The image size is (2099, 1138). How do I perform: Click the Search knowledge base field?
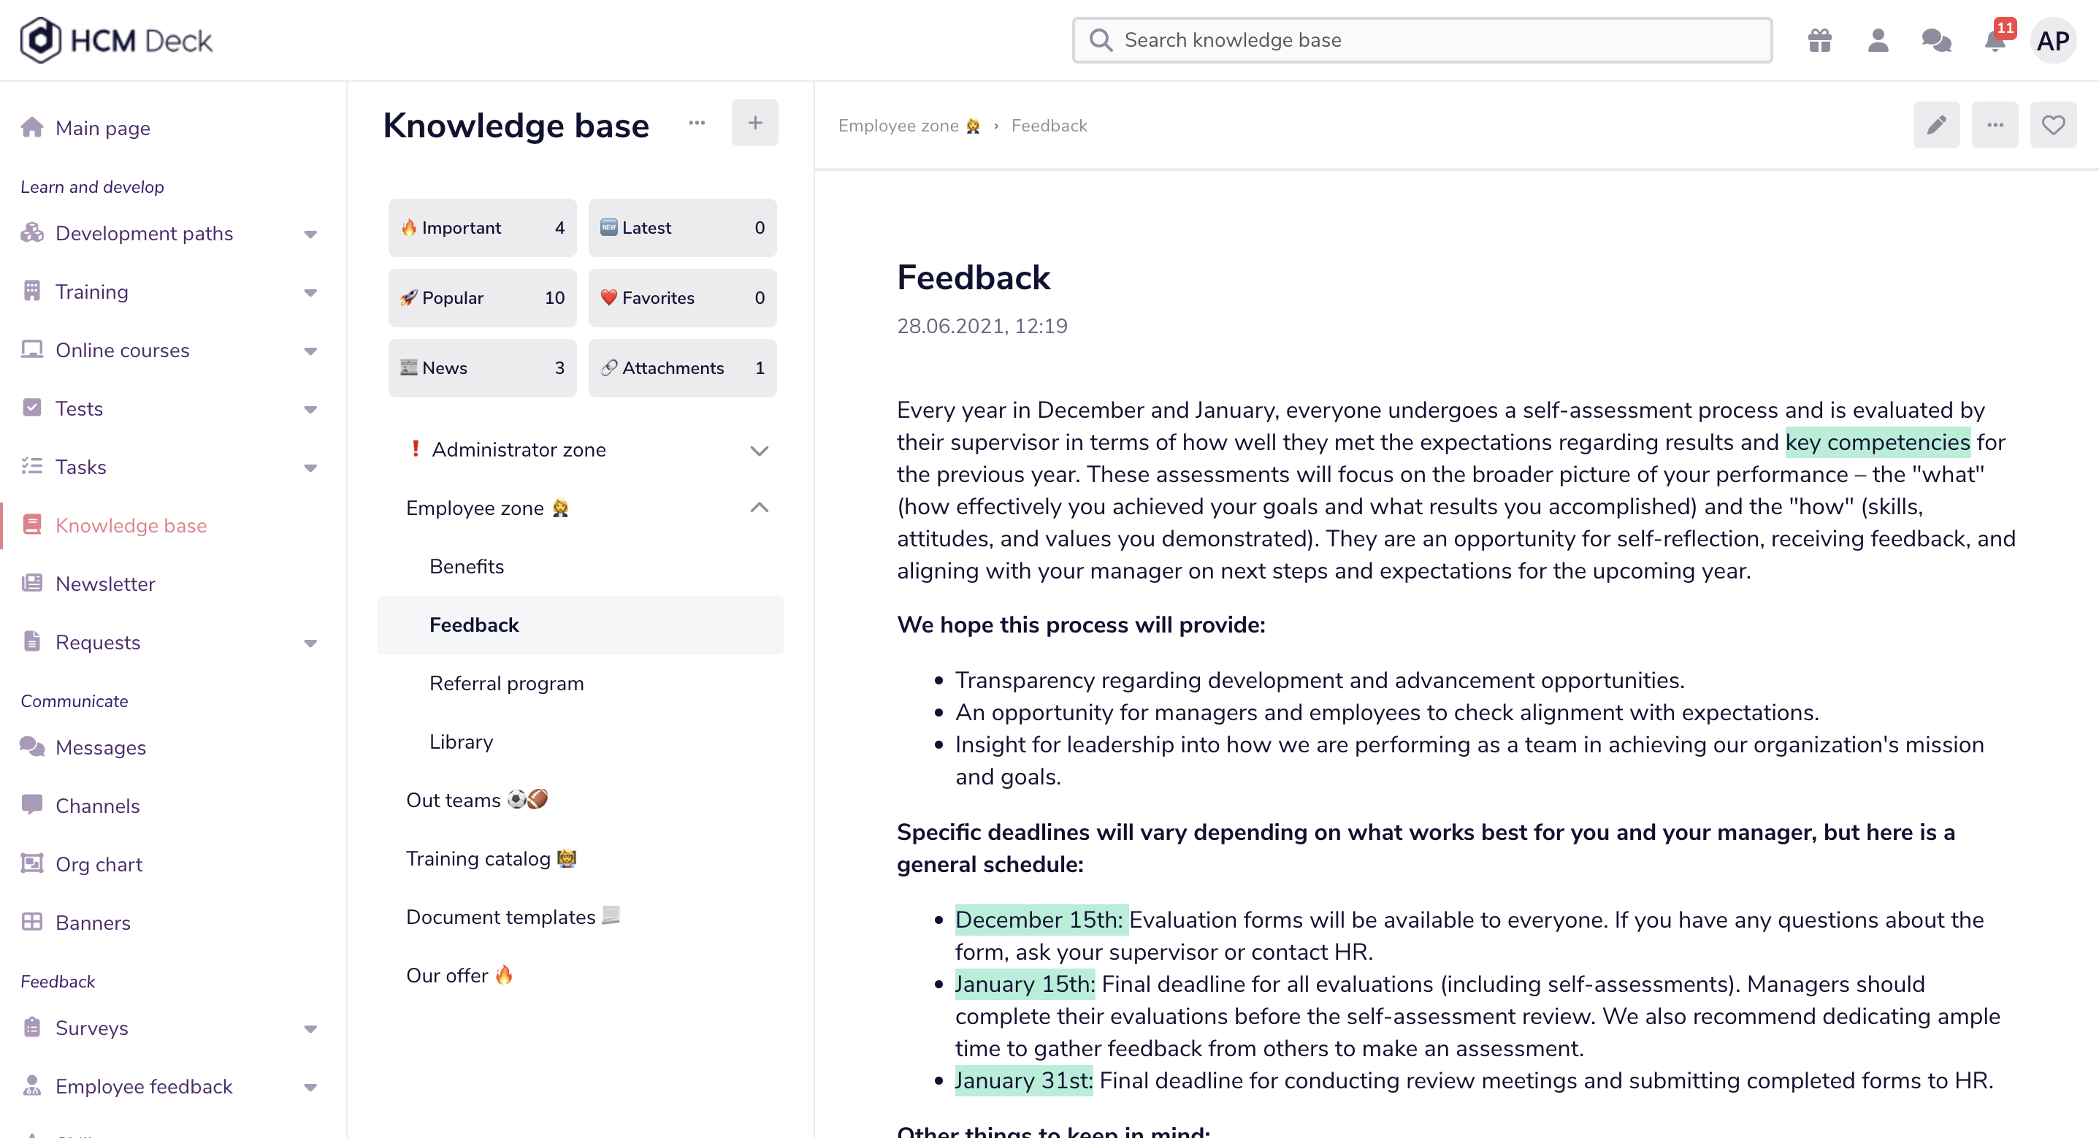click(x=1422, y=40)
